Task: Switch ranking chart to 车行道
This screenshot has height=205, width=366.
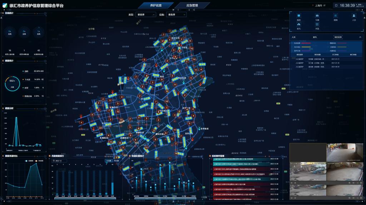Action: [x=116, y=161]
